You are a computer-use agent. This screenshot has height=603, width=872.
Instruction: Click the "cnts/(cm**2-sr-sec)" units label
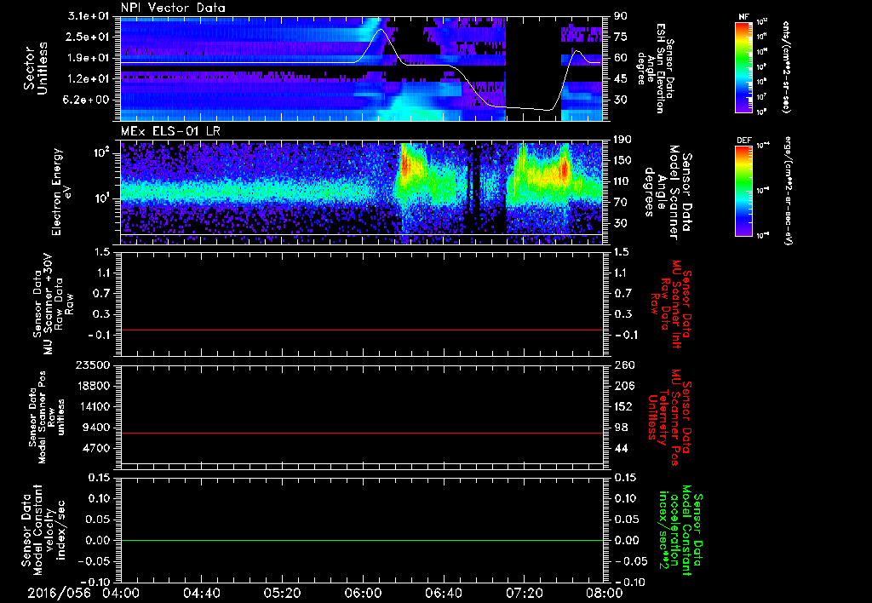pyautogui.click(x=786, y=67)
